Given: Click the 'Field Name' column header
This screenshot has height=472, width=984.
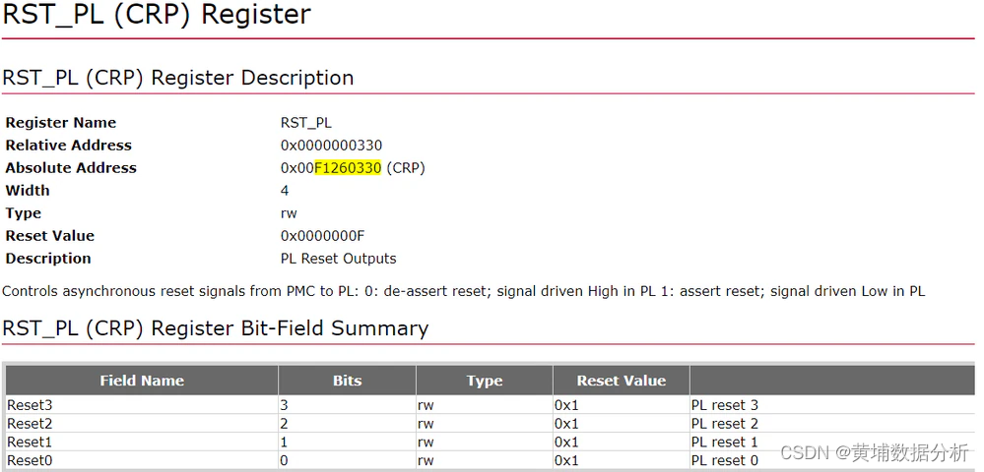Looking at the screenshot, I should coord(142,381).
